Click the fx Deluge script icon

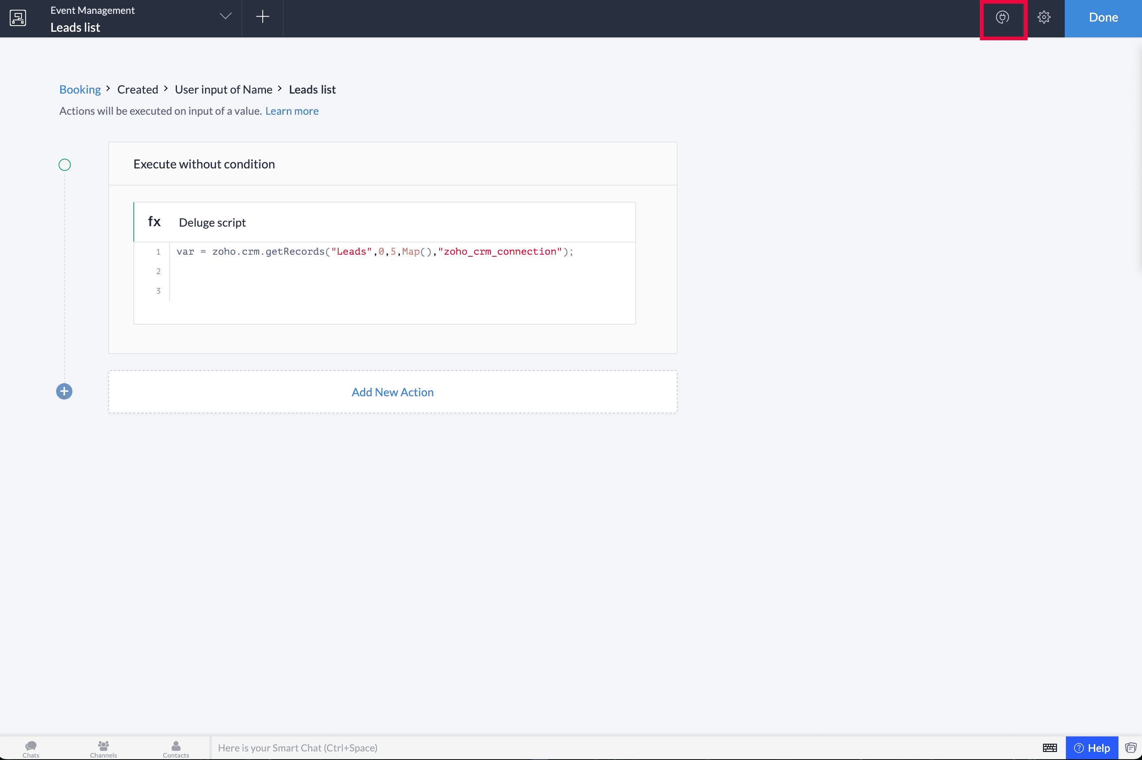pyautogui.click(x=154, y=222)
